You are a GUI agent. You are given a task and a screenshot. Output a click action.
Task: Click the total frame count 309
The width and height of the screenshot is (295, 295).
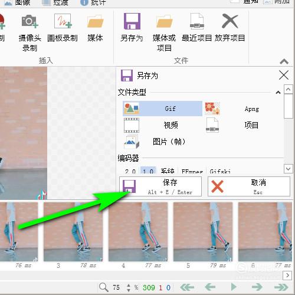[x=149, y=288]
